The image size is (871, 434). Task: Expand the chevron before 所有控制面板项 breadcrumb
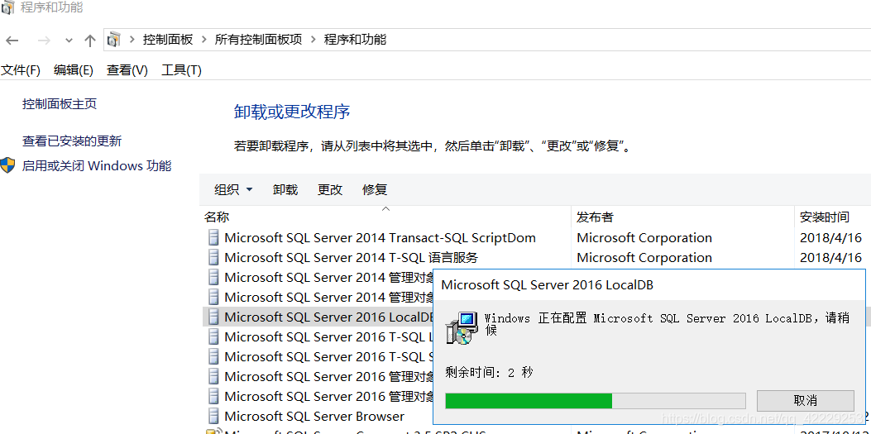click(x=203, y=40)
